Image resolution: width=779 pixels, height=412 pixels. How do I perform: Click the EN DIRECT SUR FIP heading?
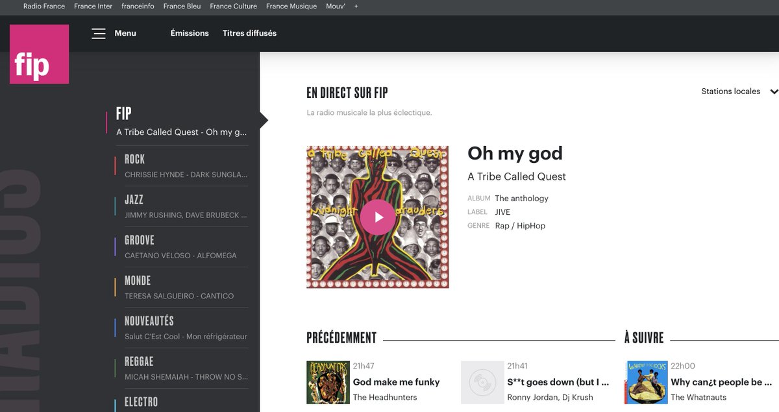[x=347, y=93]
